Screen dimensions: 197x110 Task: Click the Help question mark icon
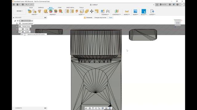click(x=177, y=5)
